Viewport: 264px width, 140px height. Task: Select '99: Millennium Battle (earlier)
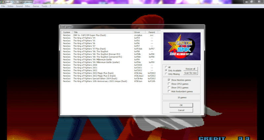(111, 62)
